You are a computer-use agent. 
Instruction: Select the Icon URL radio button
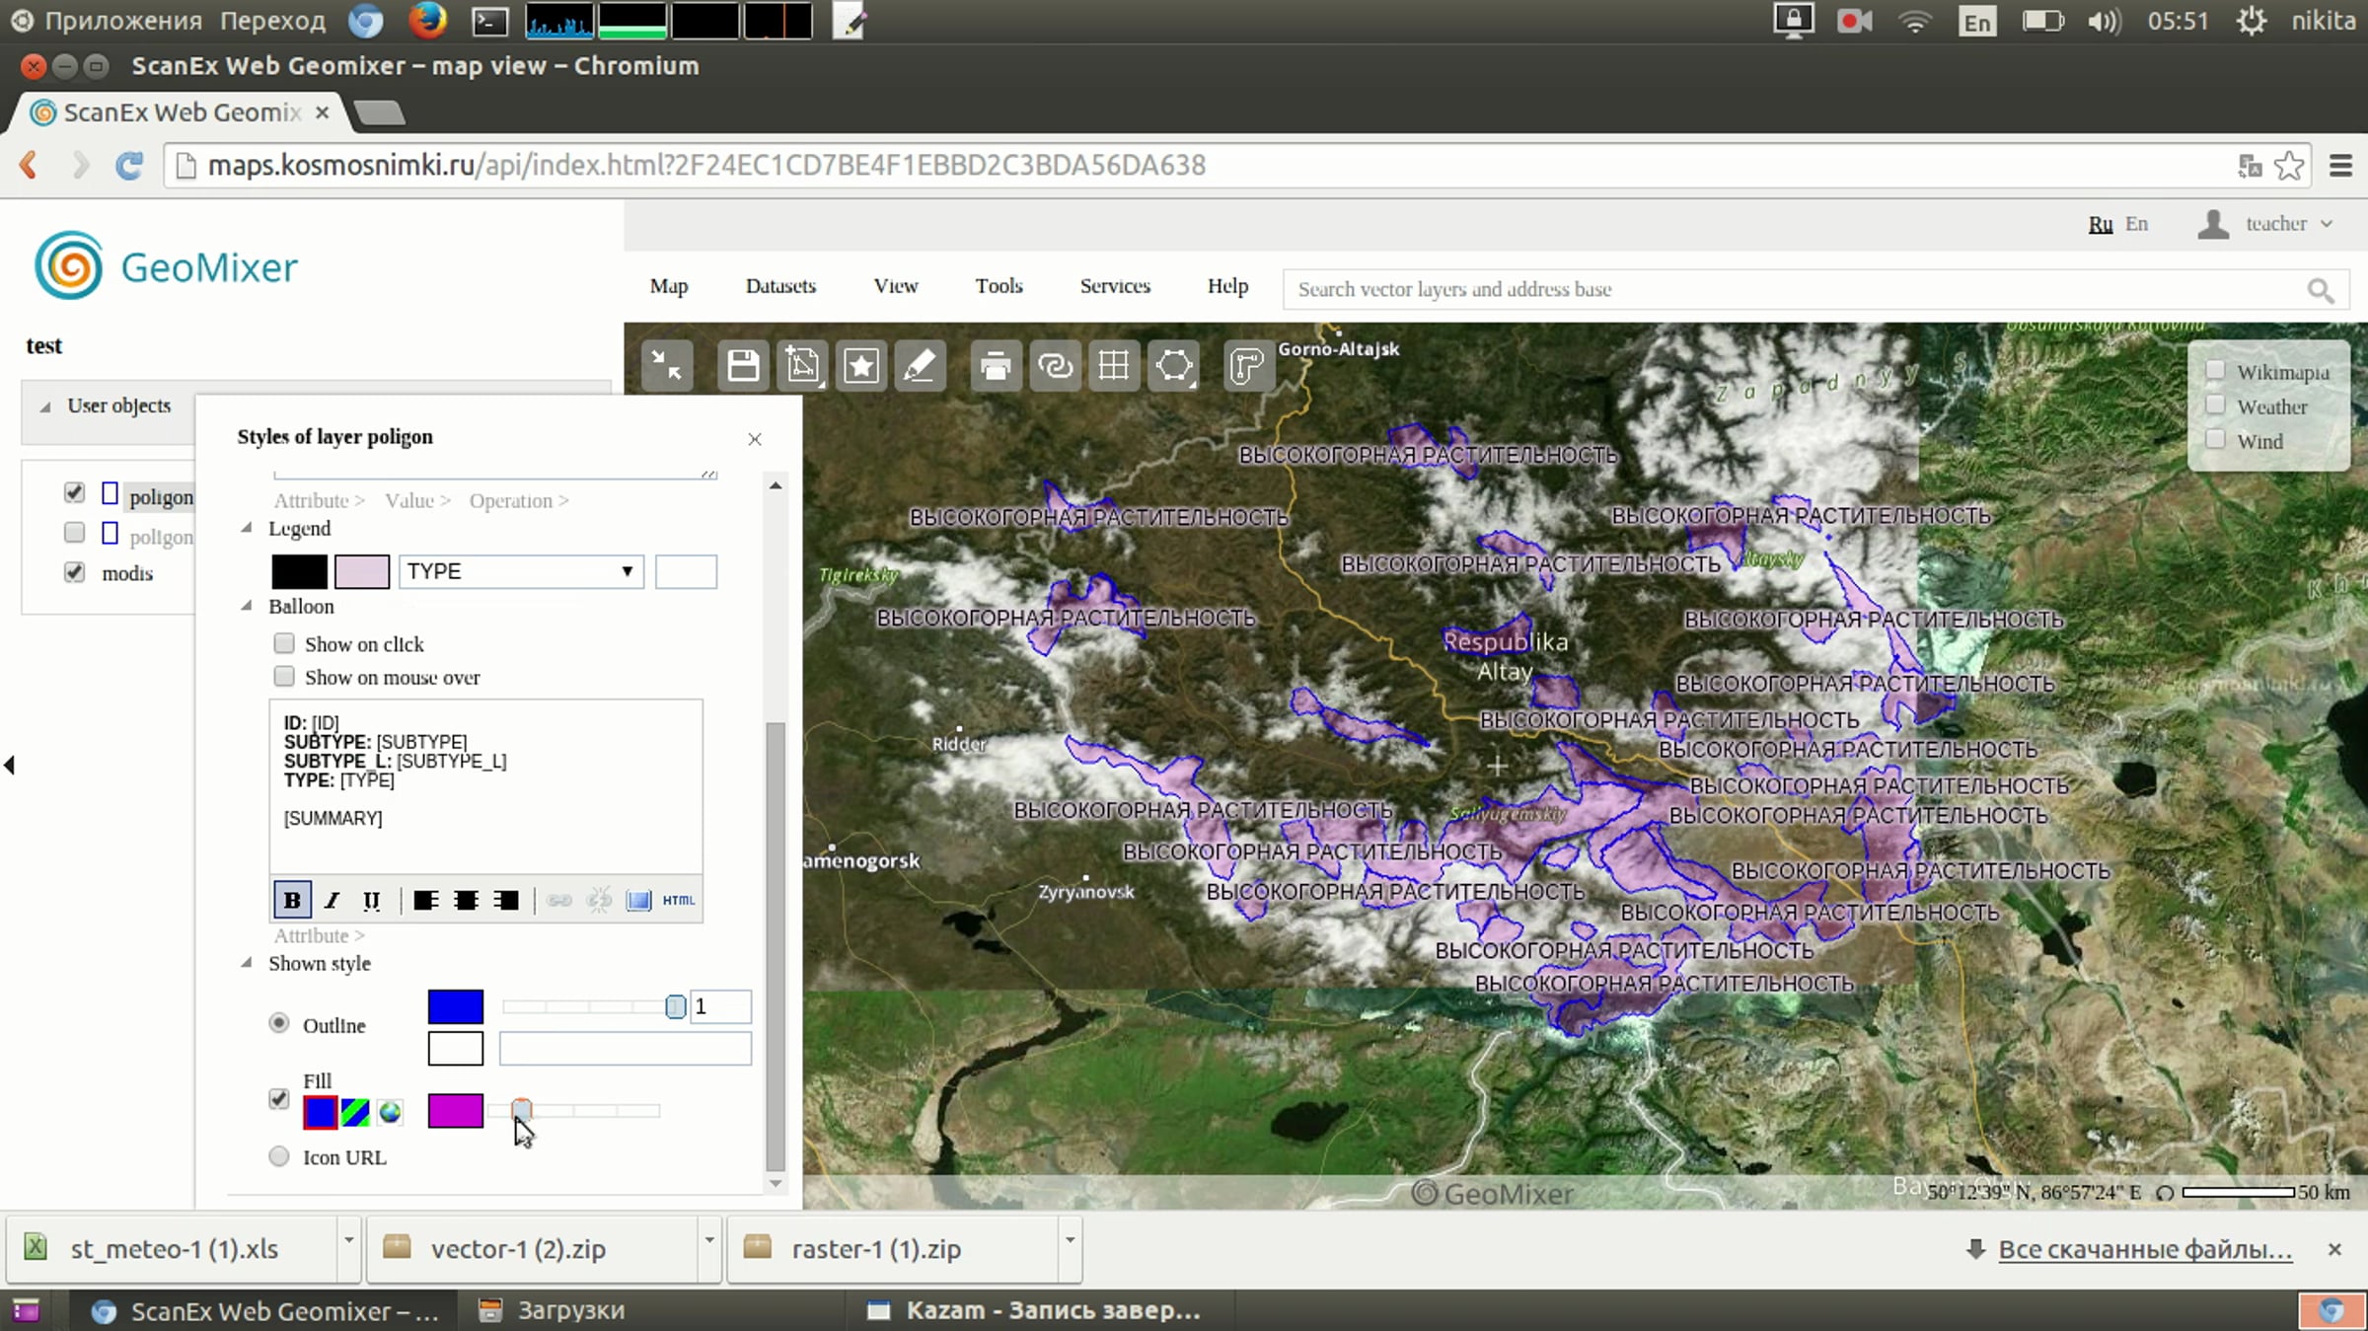point(279,1156)
